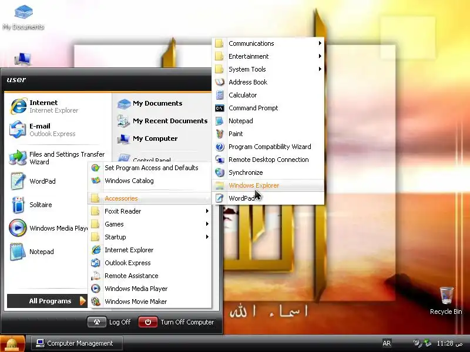The height and width of the screenshot is (352, 470).
Task: Click the Log Off button
Action: pos(109,322)
